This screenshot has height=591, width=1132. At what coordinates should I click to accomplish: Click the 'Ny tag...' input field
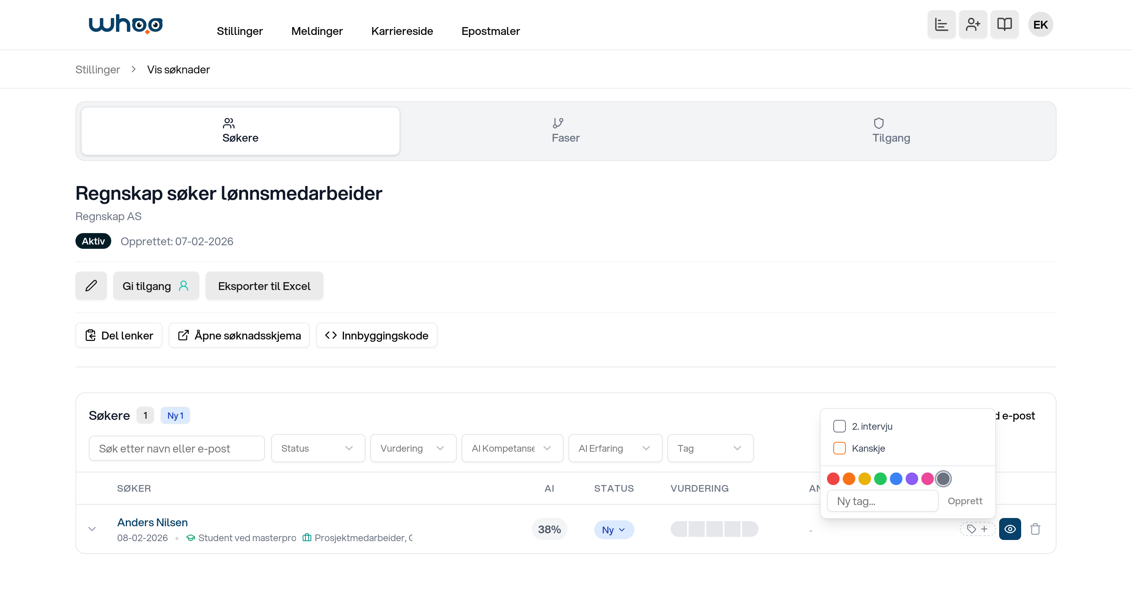[882, 501]
